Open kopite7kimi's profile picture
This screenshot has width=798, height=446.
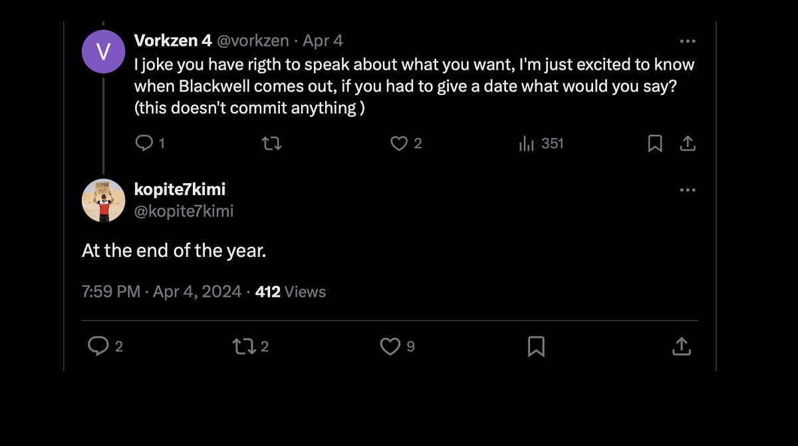pyautogui.click(x=103, y=200)
